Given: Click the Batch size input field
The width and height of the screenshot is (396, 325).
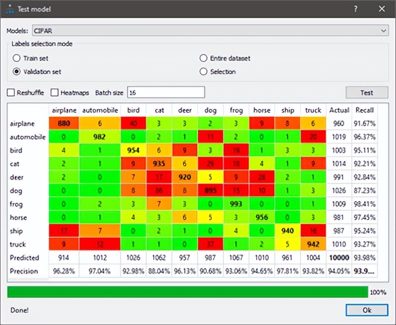Looking at the screenshot, I should 166,93.
